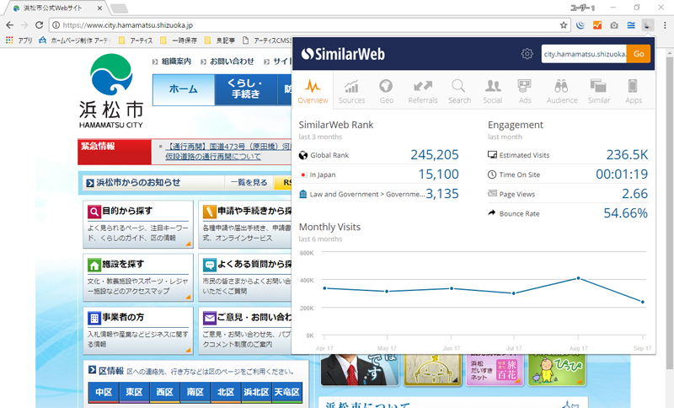Click the SimilarWeb domain input field
The image size is (674, 408).
click(584, 54)
